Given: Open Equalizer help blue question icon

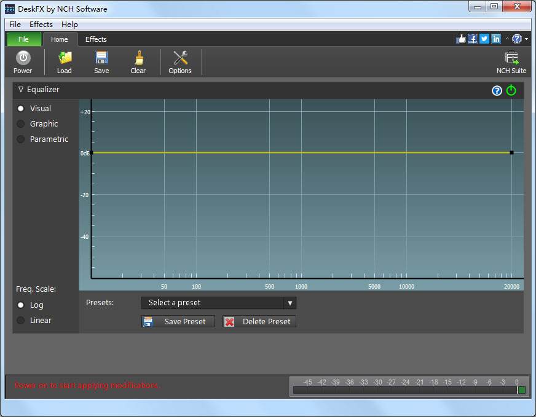Looking at the screenshot, I should click(497, 90).
